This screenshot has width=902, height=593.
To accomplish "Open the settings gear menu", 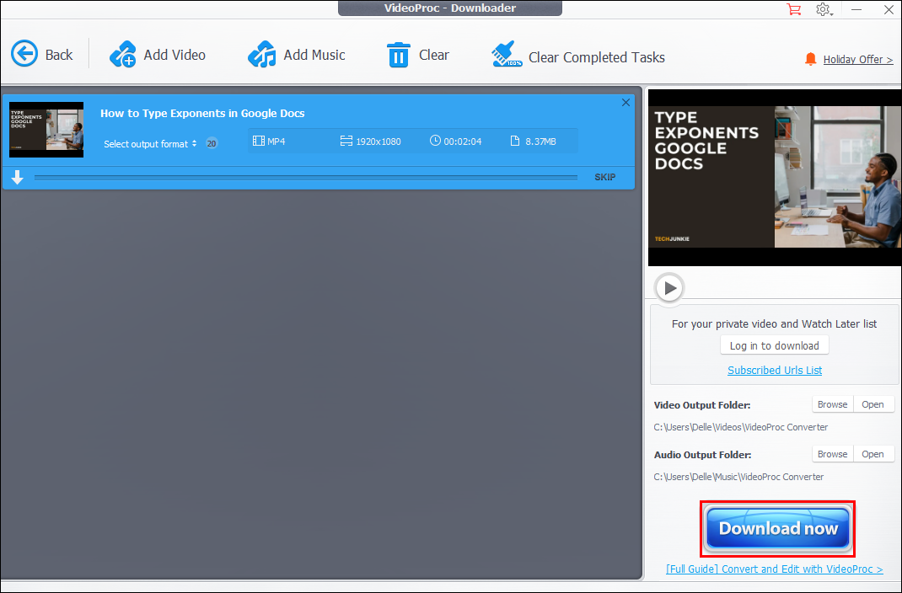I will (x=824, y=10).
